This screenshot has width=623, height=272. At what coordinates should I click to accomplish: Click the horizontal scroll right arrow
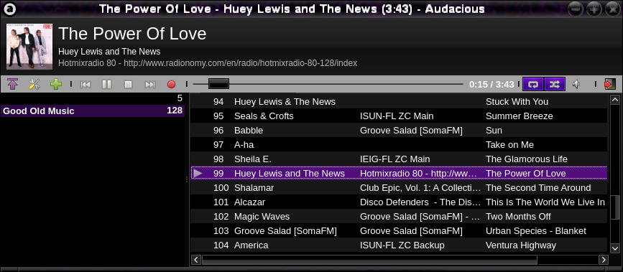click(604, 260)
